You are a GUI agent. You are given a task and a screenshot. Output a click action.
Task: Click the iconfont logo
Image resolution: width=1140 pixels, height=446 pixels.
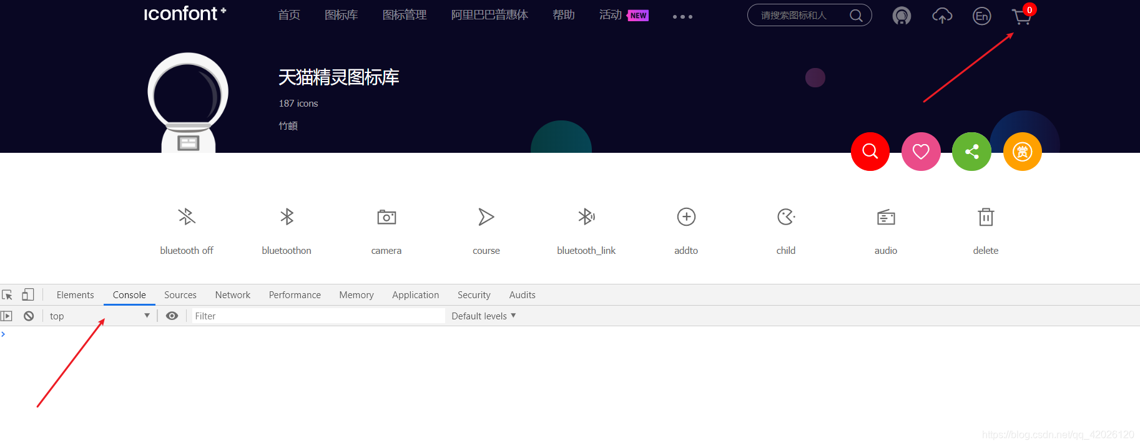click(x=185, y=13)
